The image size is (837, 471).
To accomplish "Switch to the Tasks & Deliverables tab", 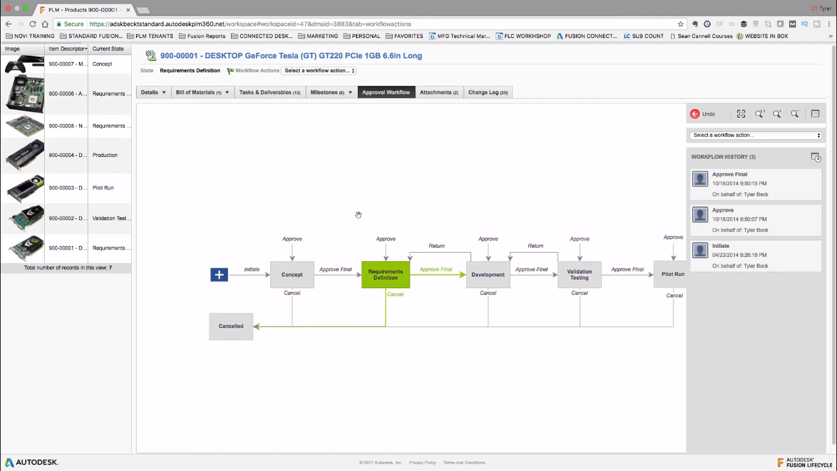I will 270,93.
